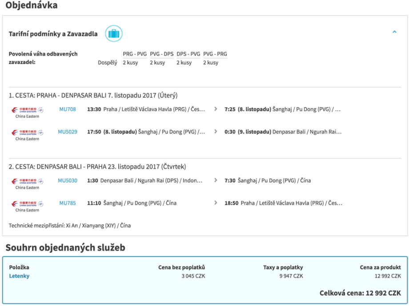Click the arrow in the 13:30 Praha departure row
Image resolution: width=409 pixels, height=306 pixels.
tap(216, 109)
